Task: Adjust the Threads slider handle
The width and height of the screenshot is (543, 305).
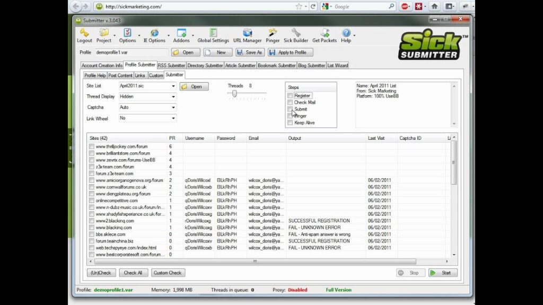Action: coord(234,93)
